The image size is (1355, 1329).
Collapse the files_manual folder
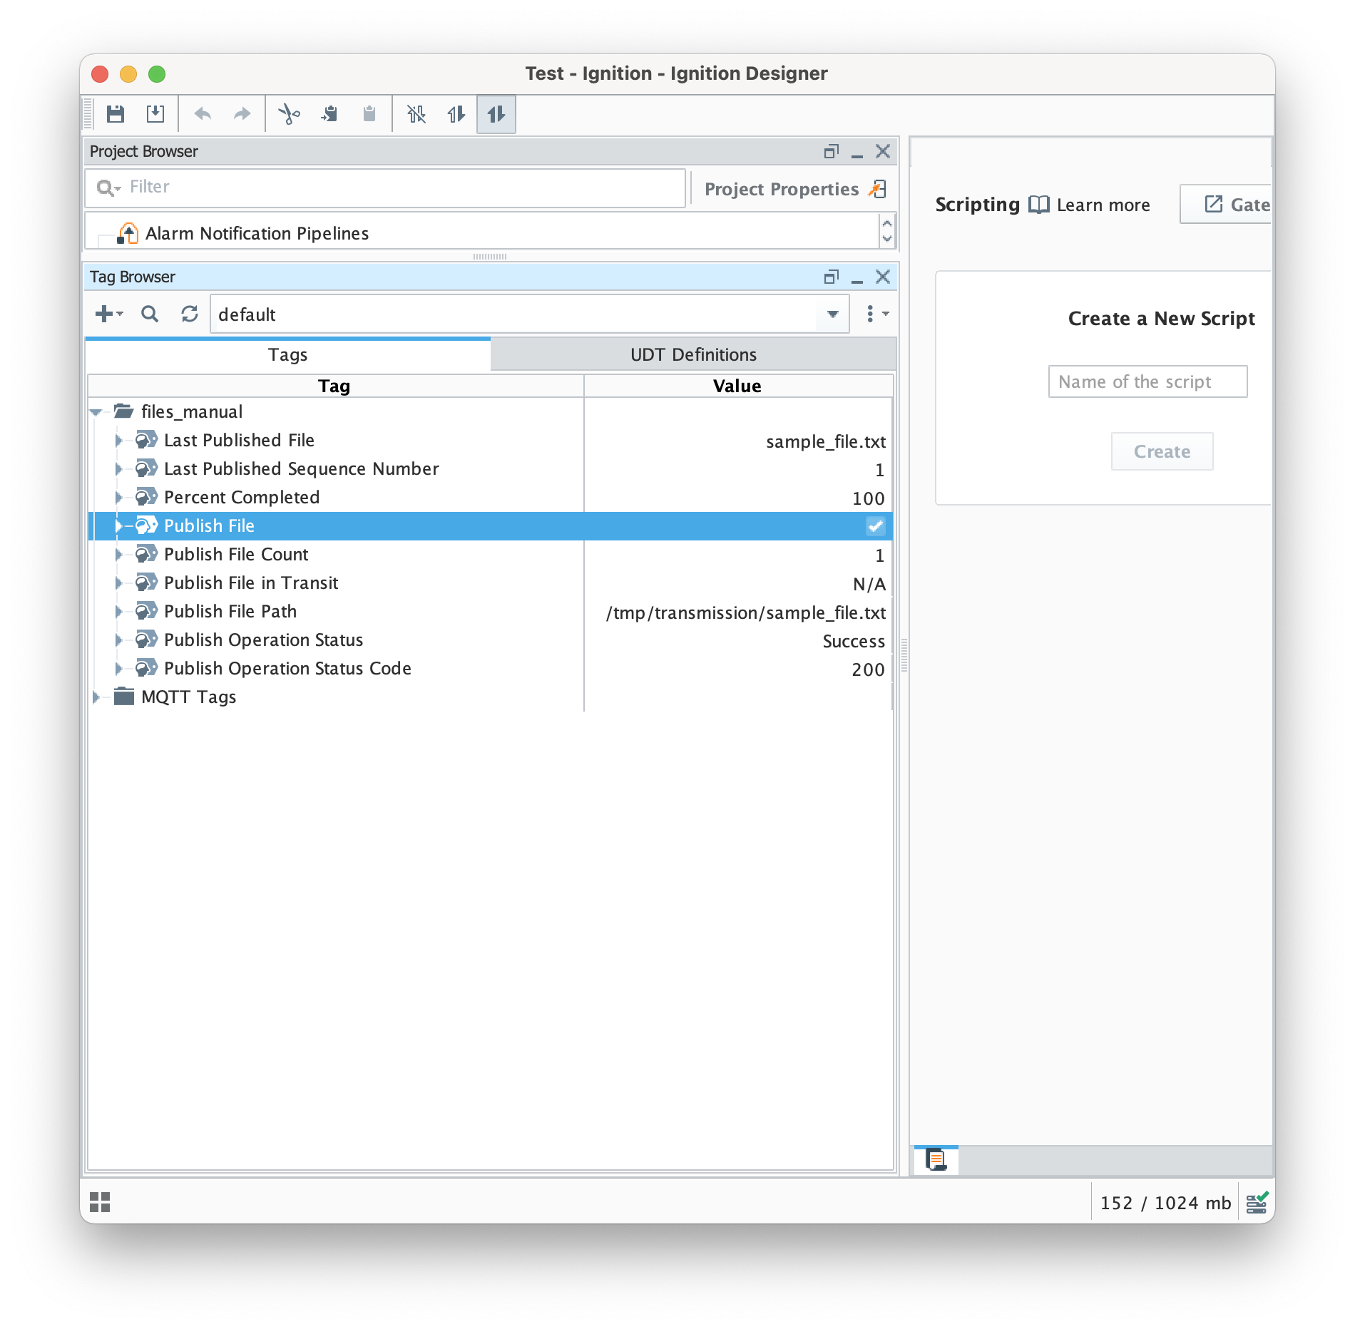click(96, 412)
